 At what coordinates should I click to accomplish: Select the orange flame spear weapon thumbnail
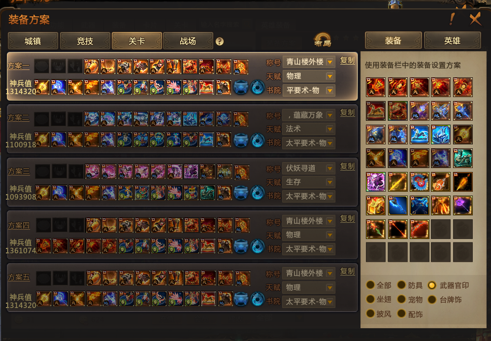pyautogui.click(x=462, y=182)
